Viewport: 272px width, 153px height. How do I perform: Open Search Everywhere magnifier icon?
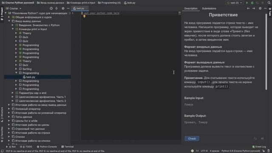[x=269, y=3]
